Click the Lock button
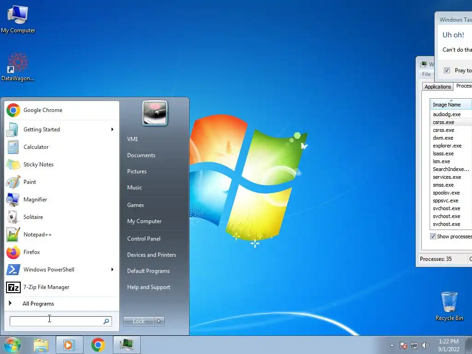472x354 pixels. point(138,321)
